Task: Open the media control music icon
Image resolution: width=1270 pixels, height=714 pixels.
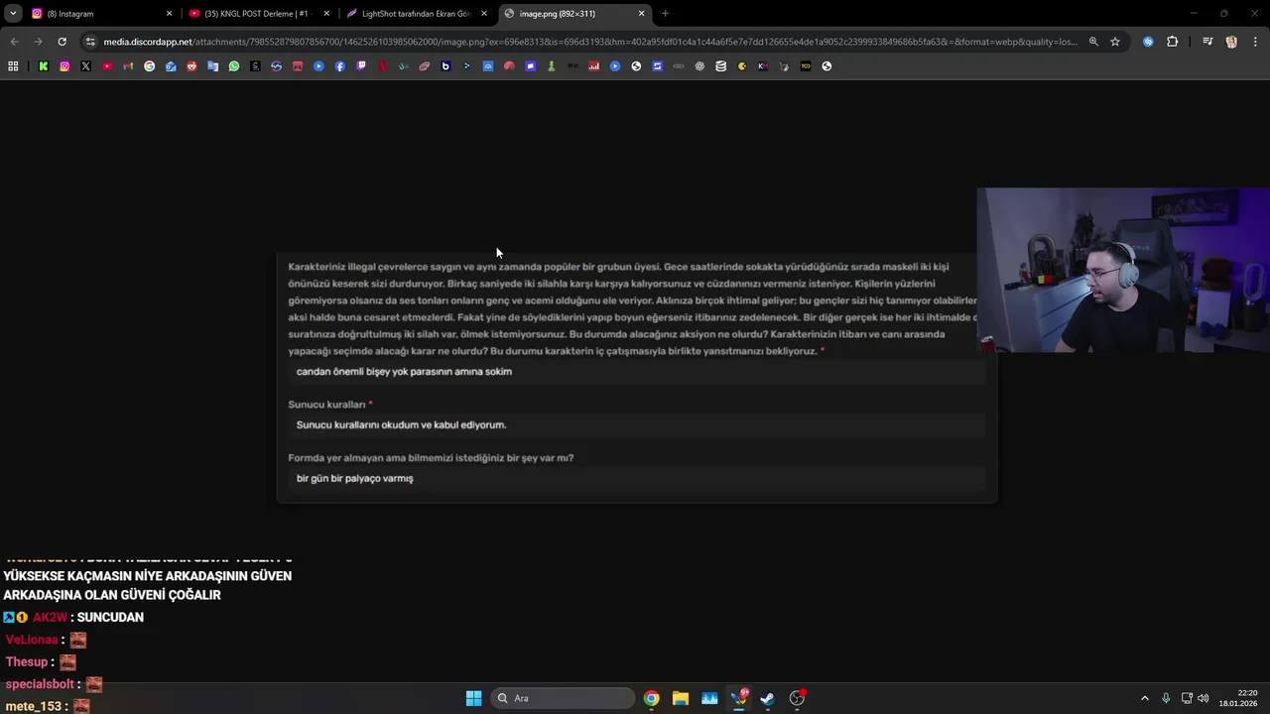Action: (1207, 42)
